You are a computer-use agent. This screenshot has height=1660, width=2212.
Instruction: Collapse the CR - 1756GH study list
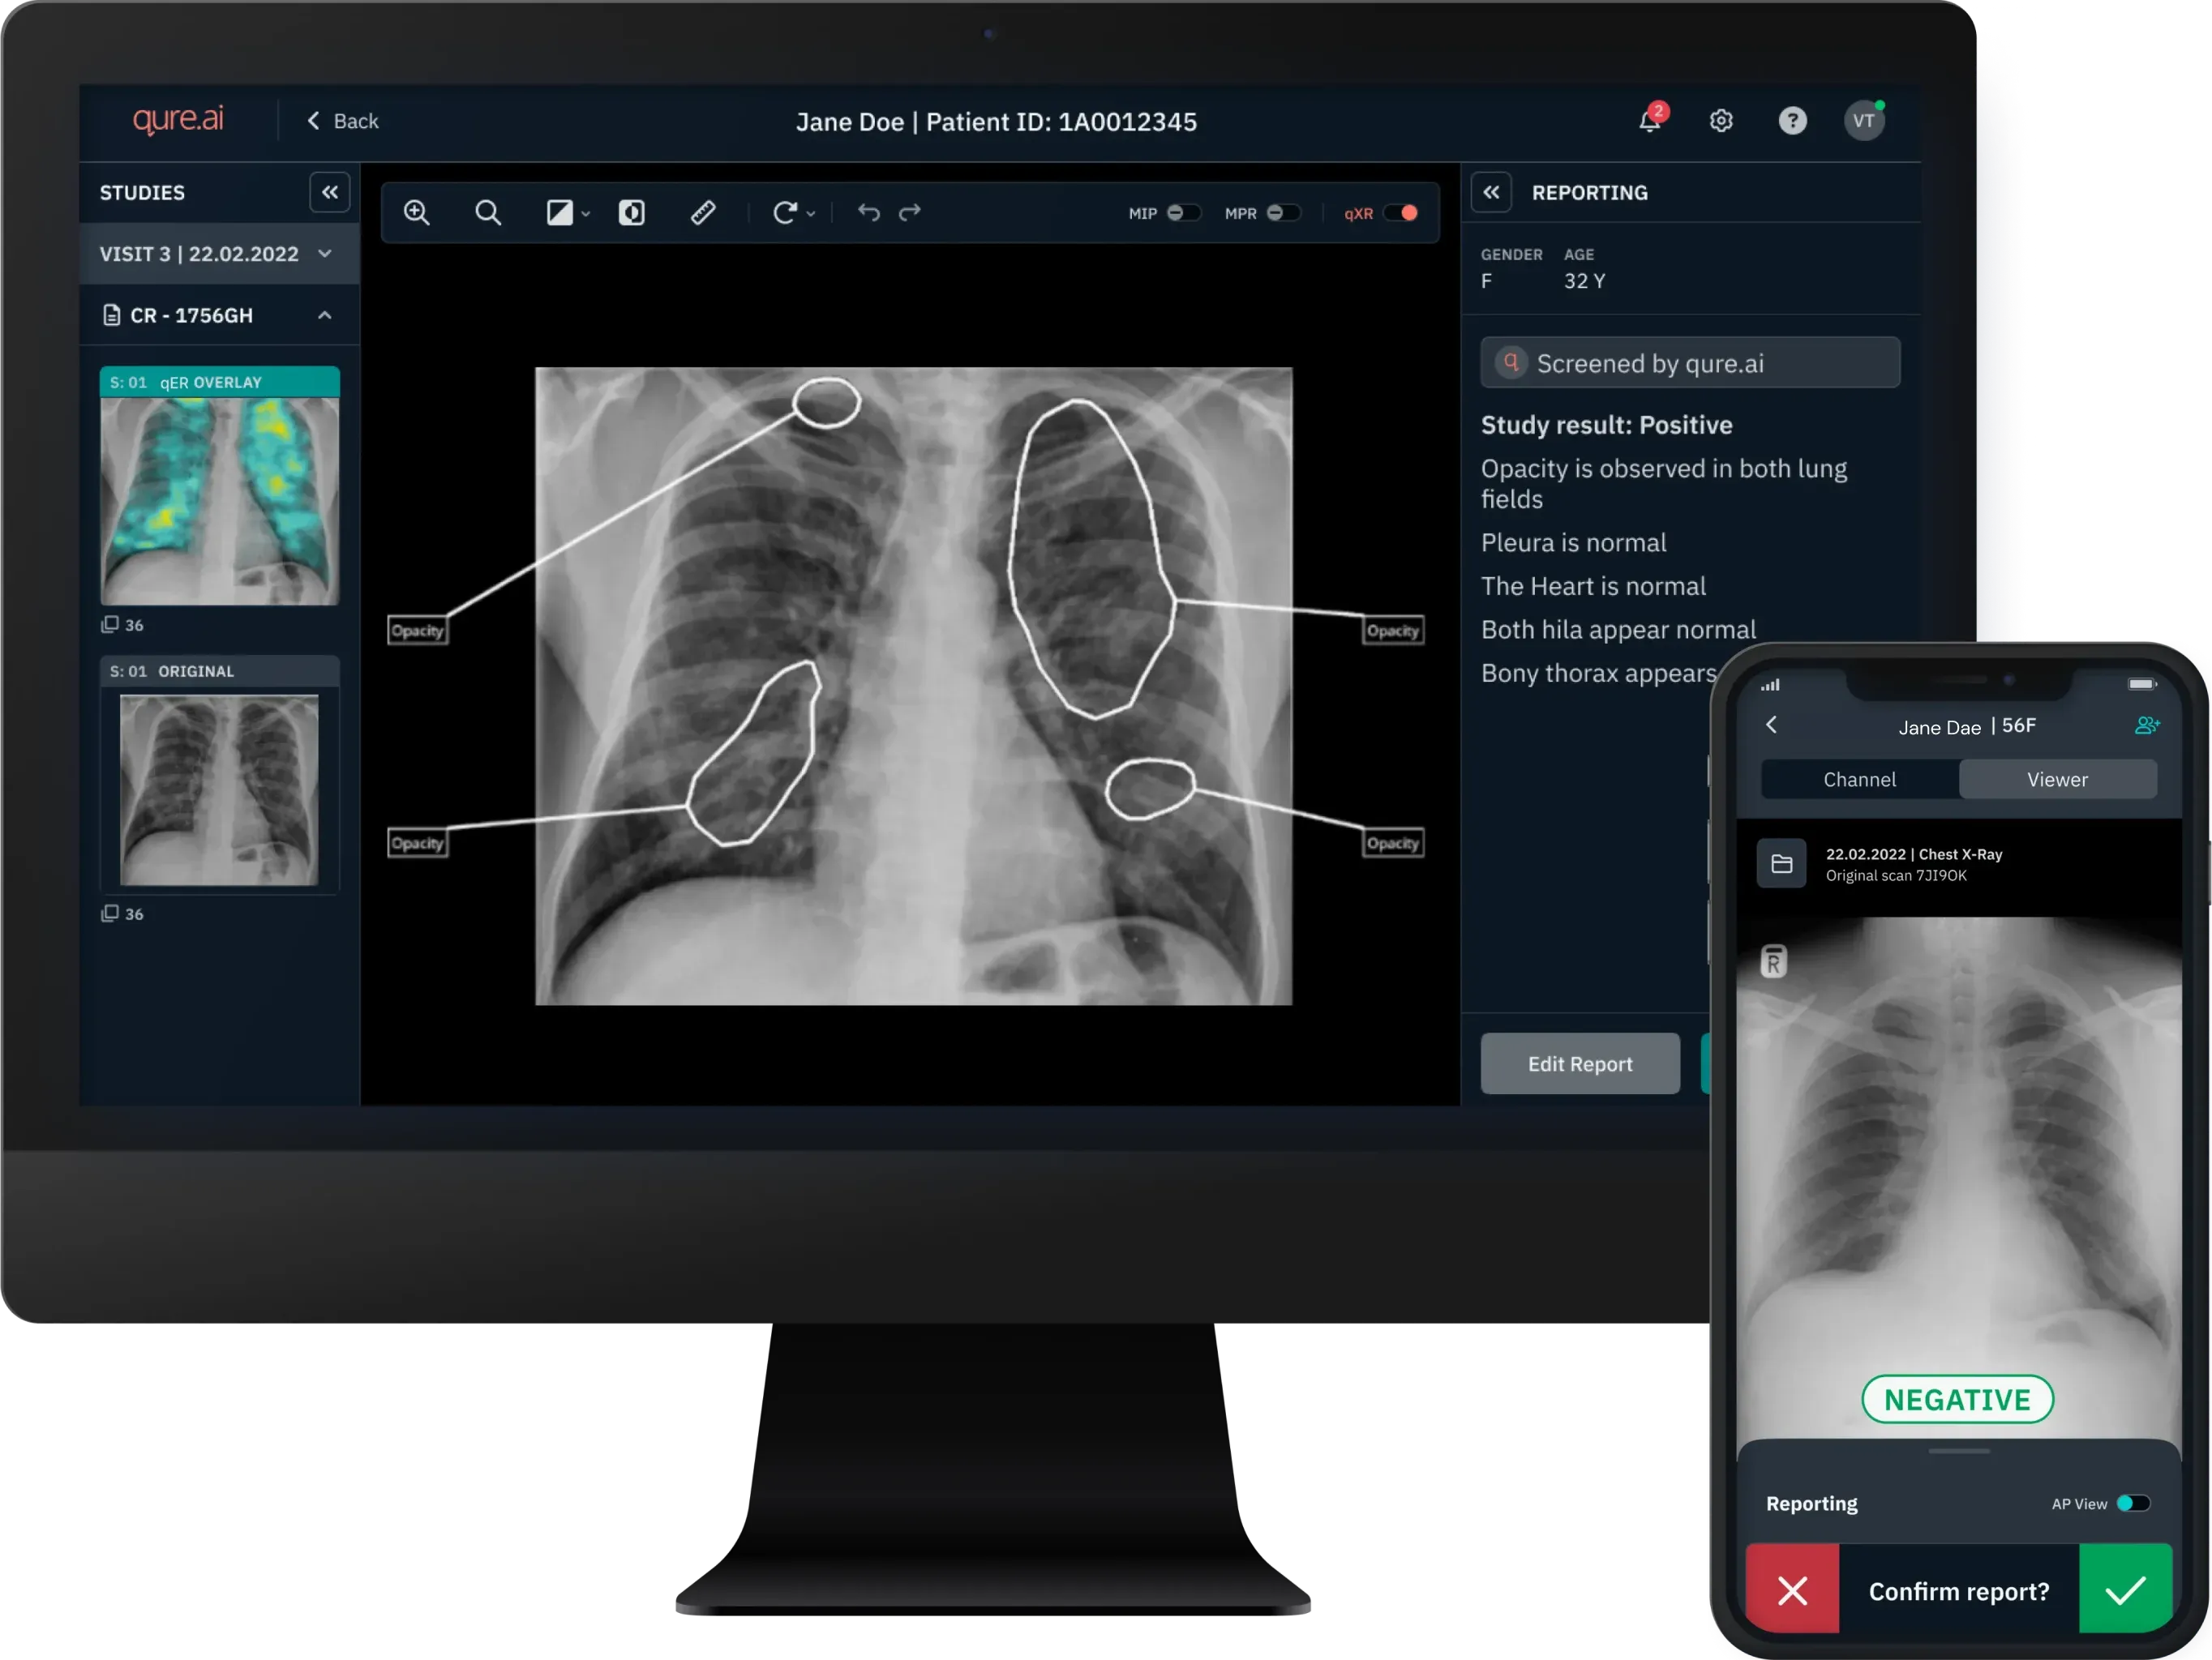pyautogui.click(x=324, y=314)
